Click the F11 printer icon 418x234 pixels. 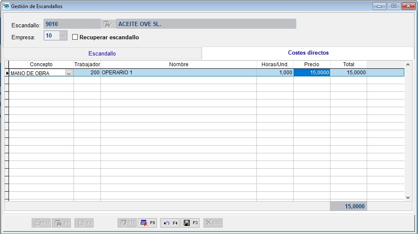pos(38,223)
